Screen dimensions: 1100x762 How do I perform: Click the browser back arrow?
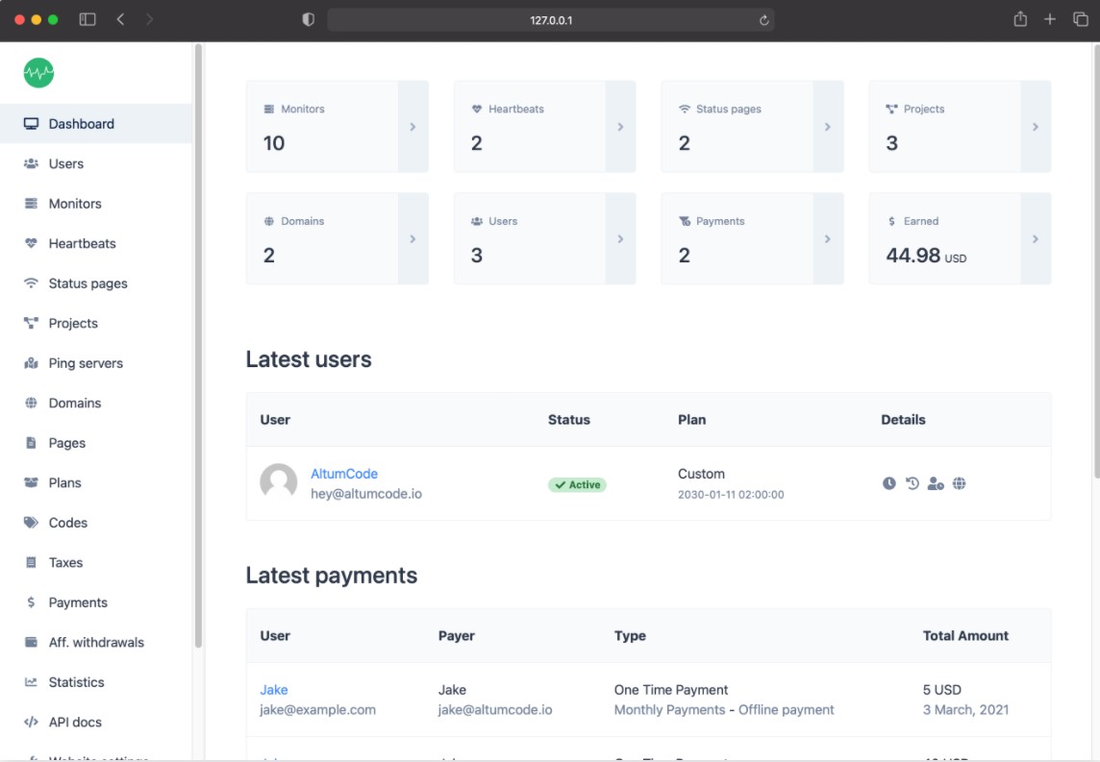[120, 19]
